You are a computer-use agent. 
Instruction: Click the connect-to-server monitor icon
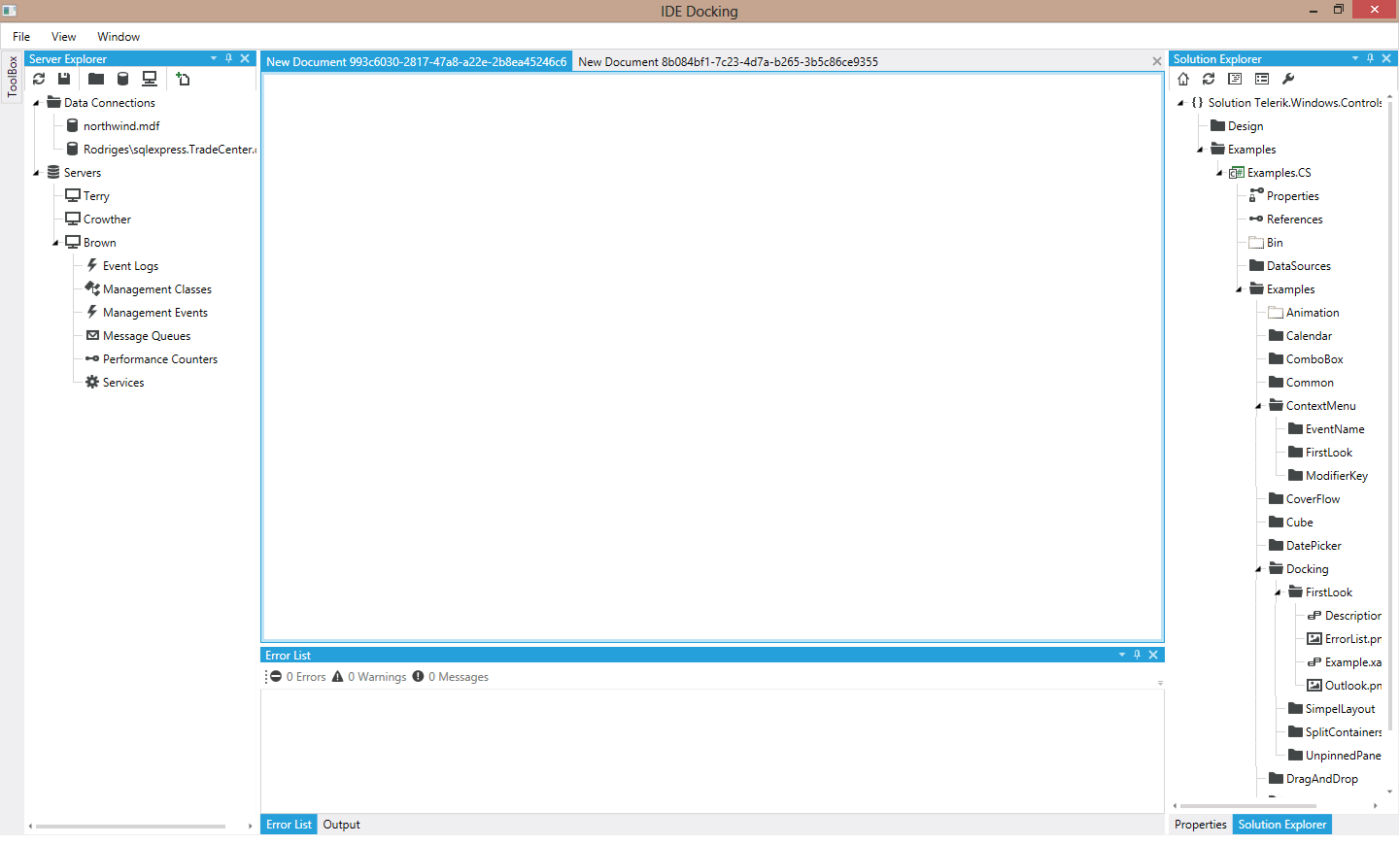150,79
